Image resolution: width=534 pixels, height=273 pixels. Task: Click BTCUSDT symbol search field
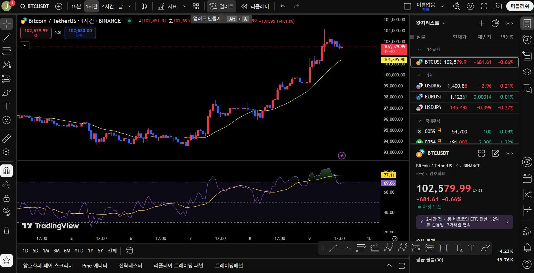pos(35,6)
